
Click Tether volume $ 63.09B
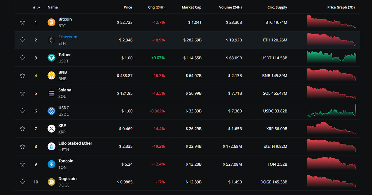[x=234, y=58]
